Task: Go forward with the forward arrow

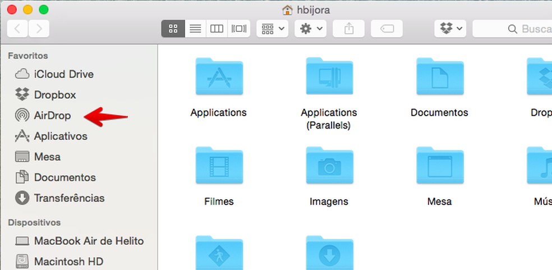Action: tap(39, 29)
